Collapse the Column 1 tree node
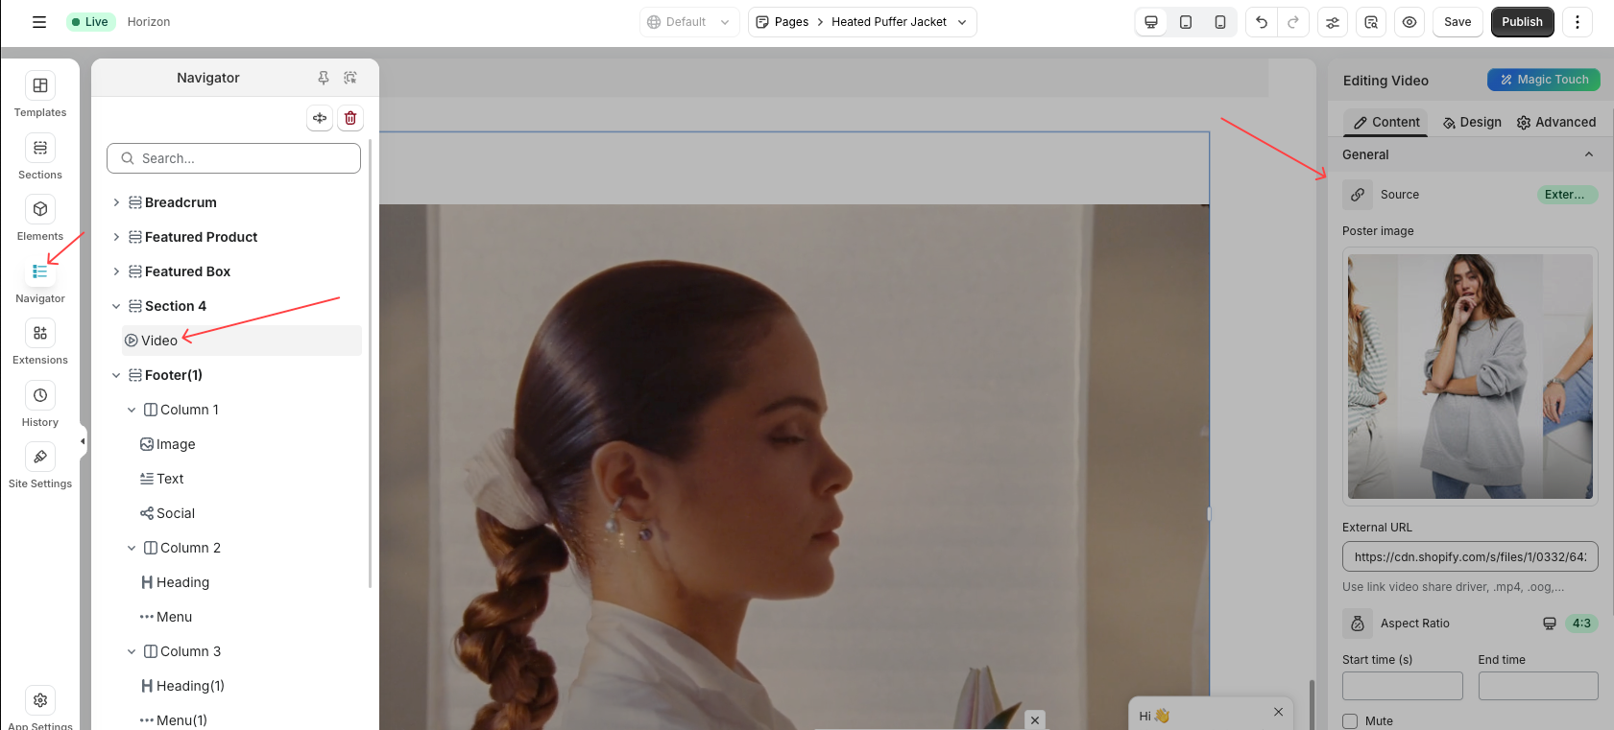The image size is (1614, 730). (x=132, y=410)
